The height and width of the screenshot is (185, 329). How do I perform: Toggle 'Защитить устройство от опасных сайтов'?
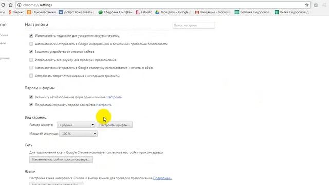(31, 52)
